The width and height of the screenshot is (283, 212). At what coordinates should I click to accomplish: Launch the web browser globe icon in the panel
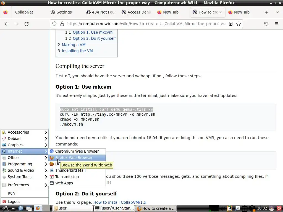pos(20,208)
